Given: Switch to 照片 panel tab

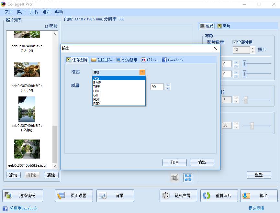Looking at the screenshot, I should 224,26.
